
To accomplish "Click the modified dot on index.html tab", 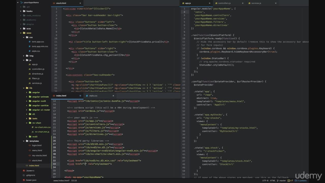I will 80,96.
